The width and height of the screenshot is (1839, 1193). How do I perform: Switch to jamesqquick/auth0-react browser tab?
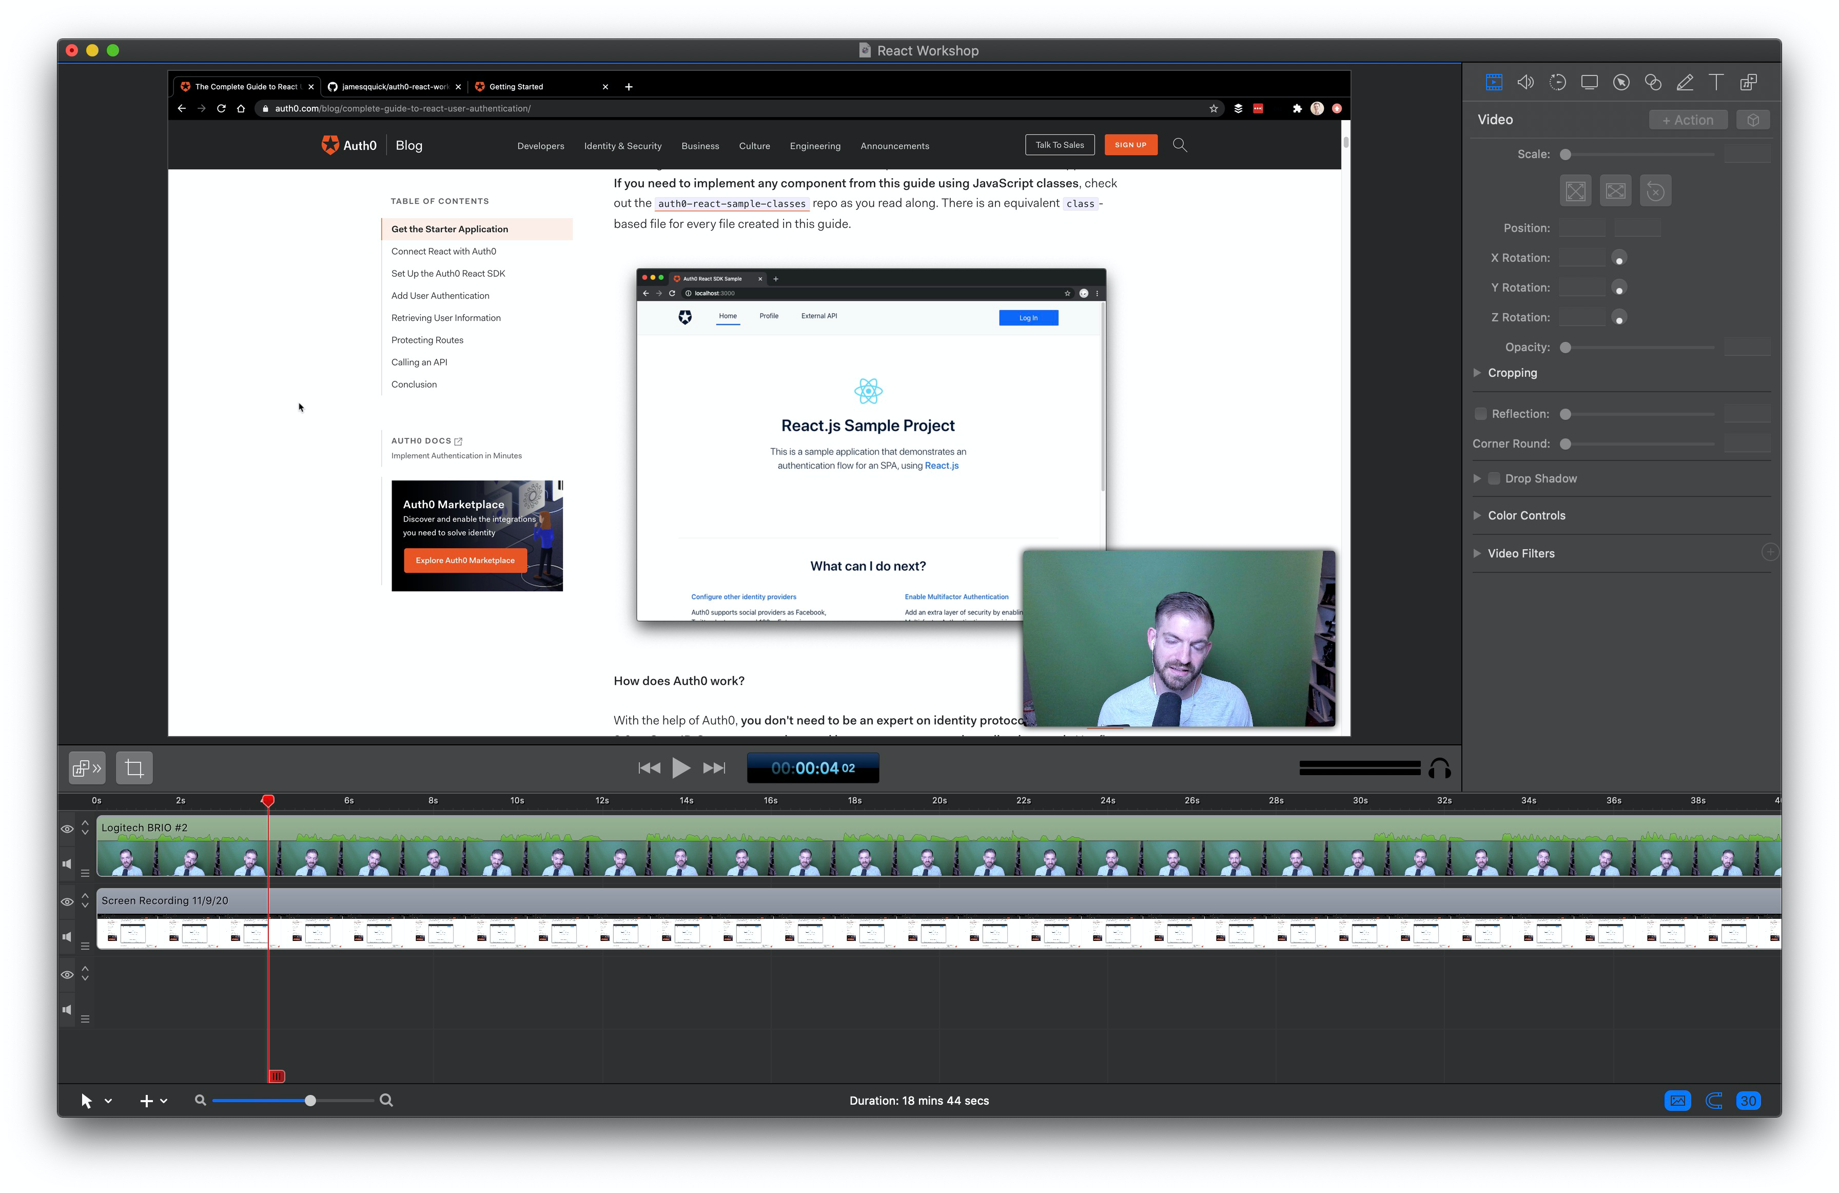(394, 87)
